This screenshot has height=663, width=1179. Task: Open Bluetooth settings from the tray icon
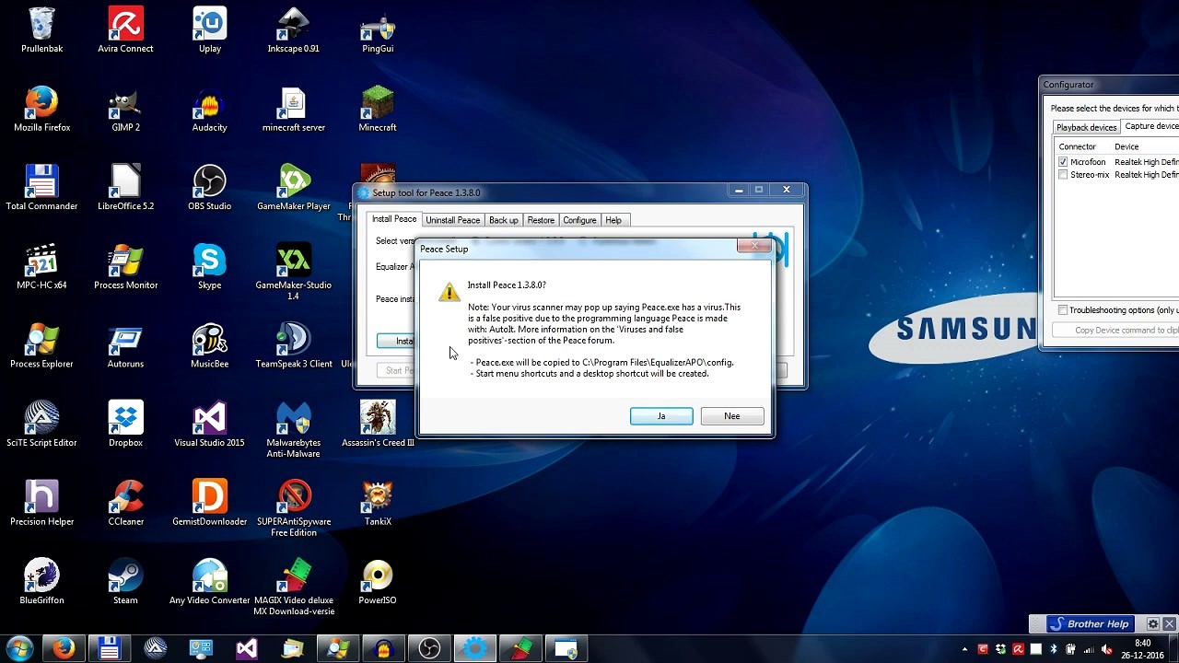point(1053,648)
